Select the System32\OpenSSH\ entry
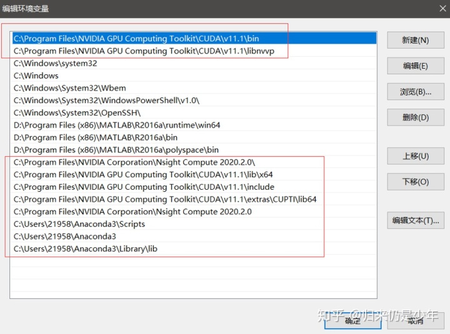 (194, 112)
